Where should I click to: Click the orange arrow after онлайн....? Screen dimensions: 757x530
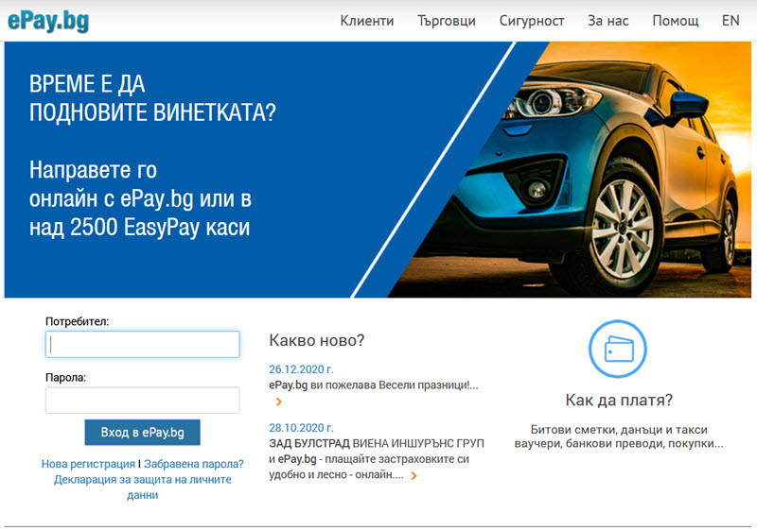point(414,476)
